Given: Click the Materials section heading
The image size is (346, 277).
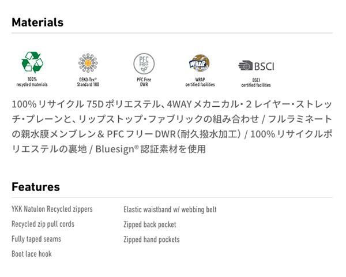Looking at the screenshot, I should [x=37, y=23].
